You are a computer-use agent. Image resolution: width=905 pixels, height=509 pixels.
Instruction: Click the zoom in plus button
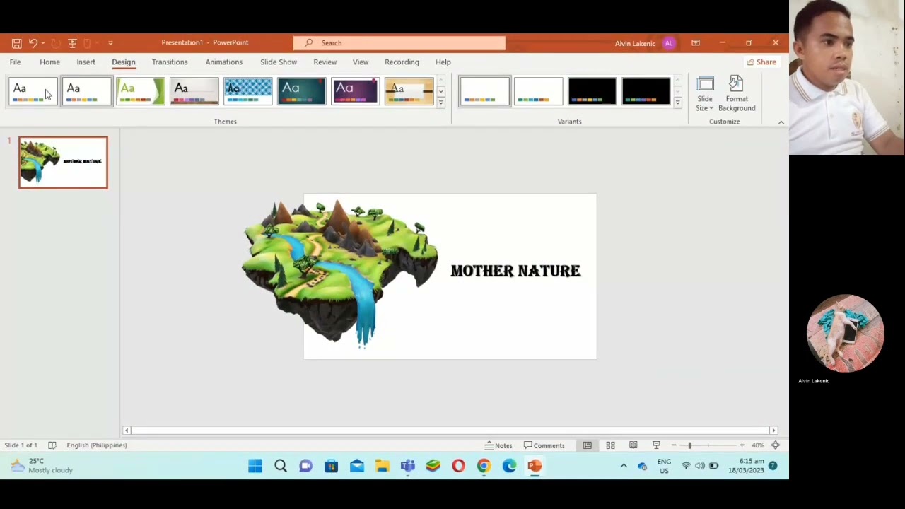[742, 445]
